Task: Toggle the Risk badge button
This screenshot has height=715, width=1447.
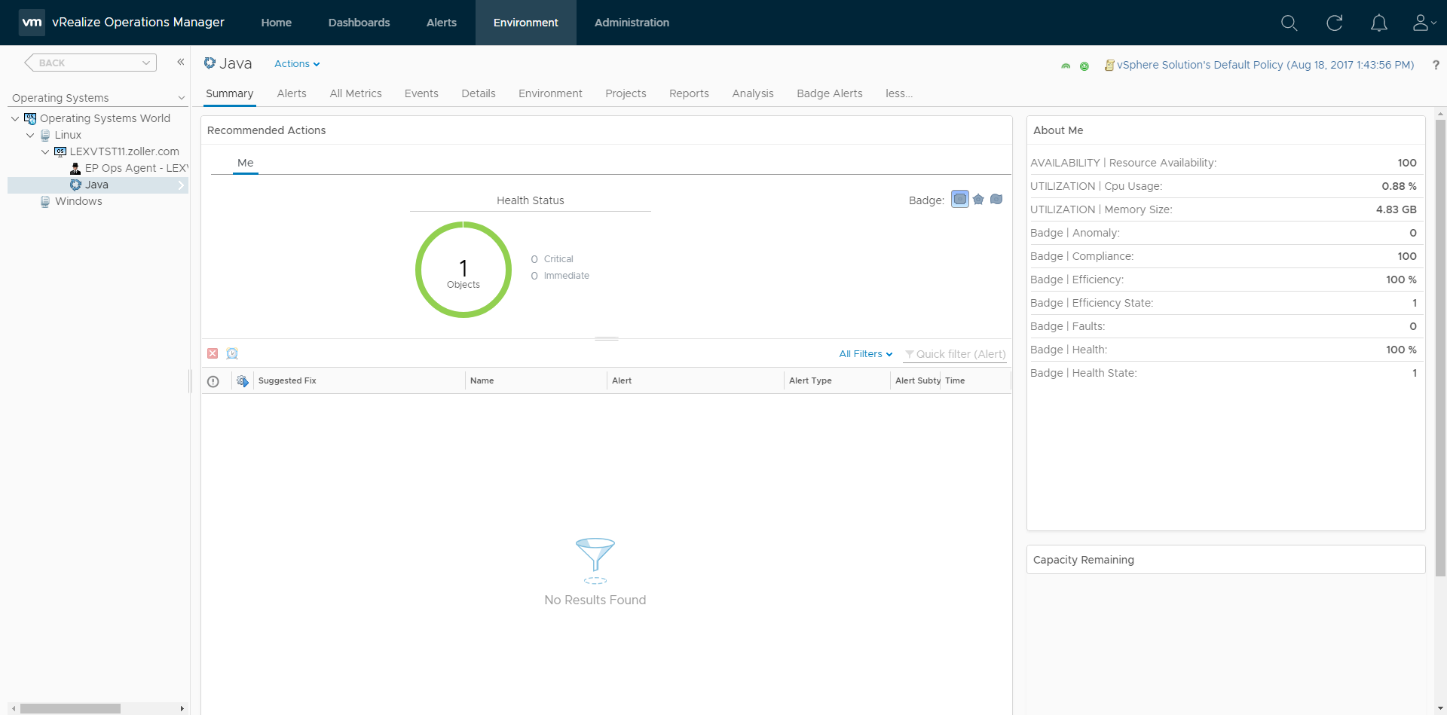Action: click(x=978, y=200)
